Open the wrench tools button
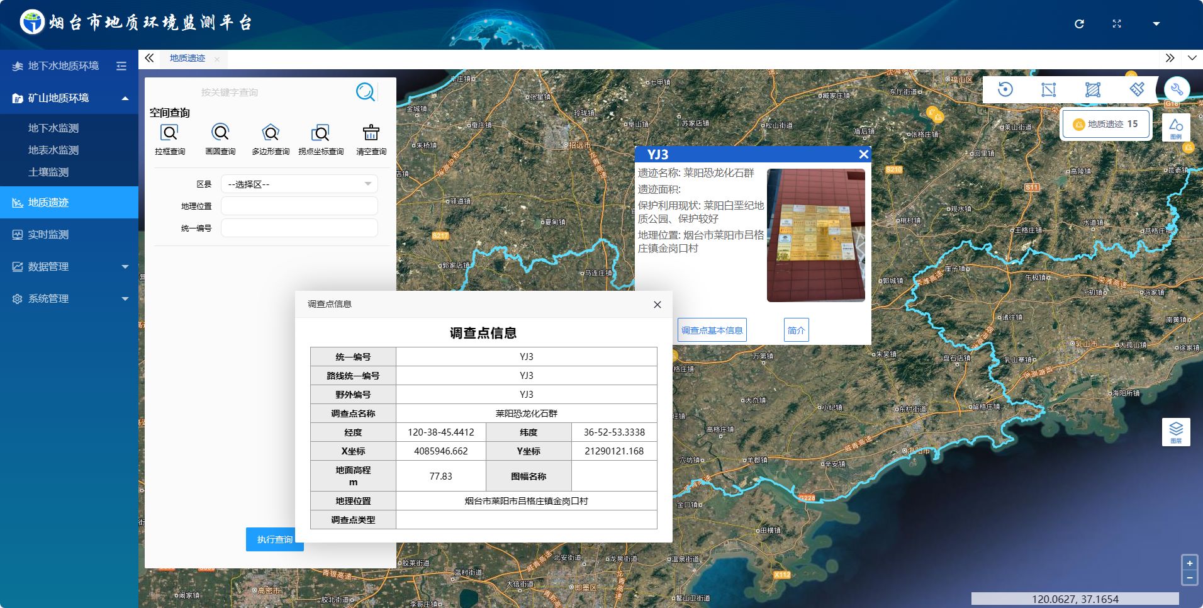 click(1177, 89)
